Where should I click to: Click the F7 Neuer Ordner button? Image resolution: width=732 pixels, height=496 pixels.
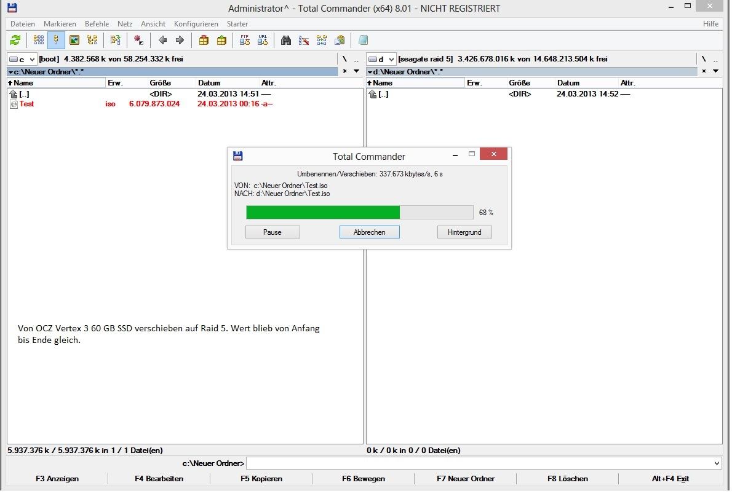tap(466, 479)
